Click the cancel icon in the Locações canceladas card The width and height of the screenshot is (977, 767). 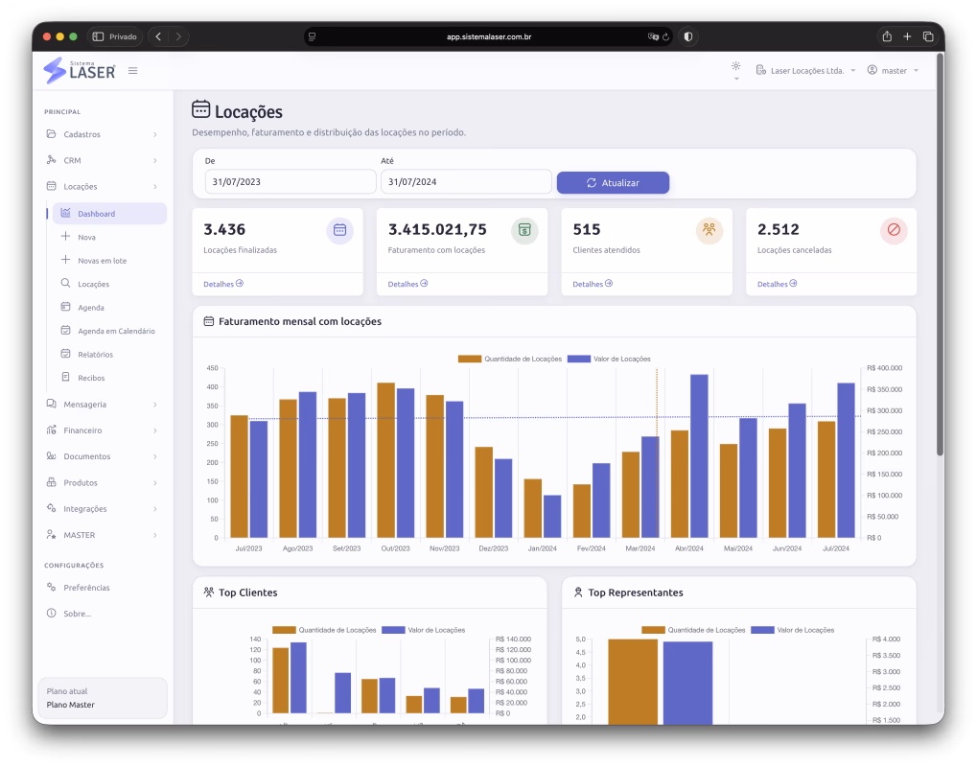[894, 230]
